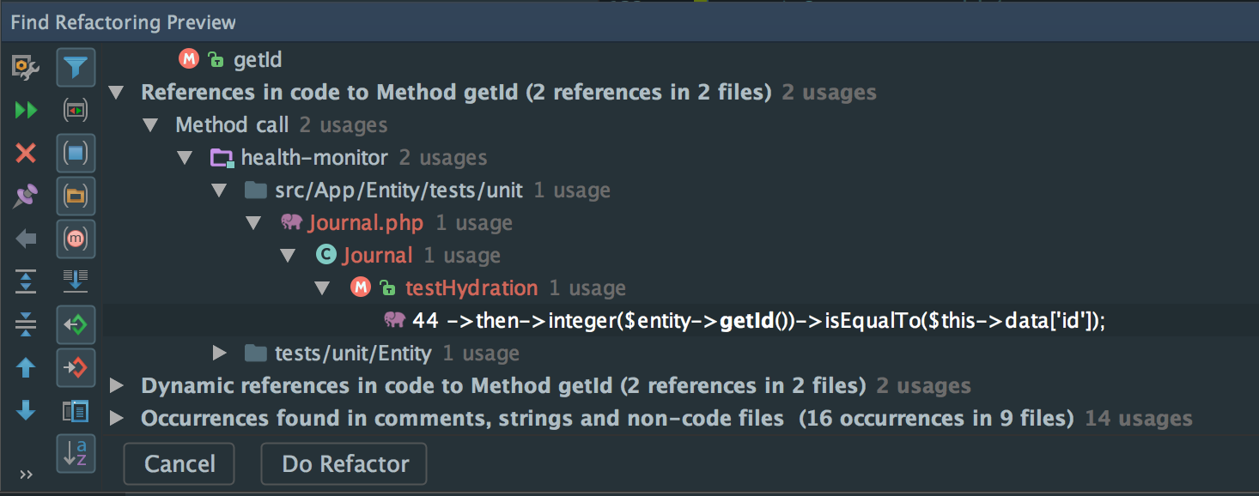Collapse References in code to Method getId
The height and width of the screenshot is (496, 1259).
116,93
